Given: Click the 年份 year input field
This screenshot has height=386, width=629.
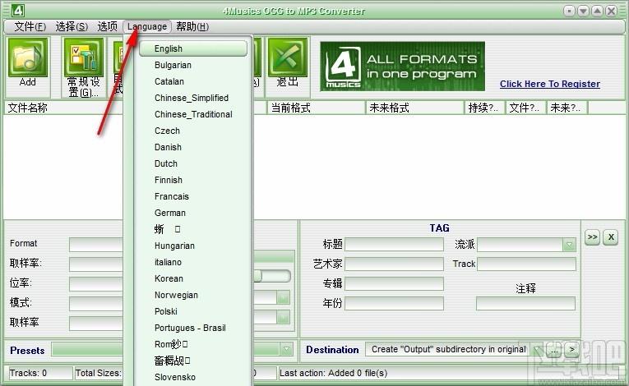Looking at the screenshot, I should (x=394, y=303).
